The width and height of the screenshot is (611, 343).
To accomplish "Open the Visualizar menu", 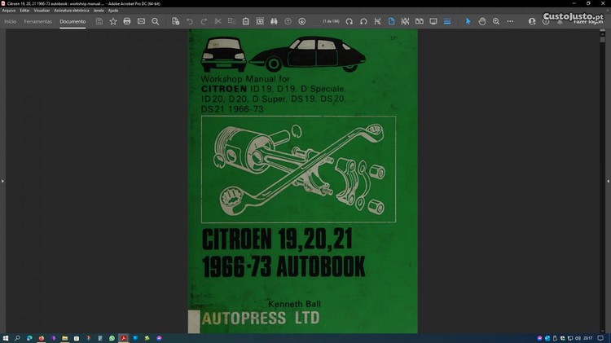I will click(42, 10).
